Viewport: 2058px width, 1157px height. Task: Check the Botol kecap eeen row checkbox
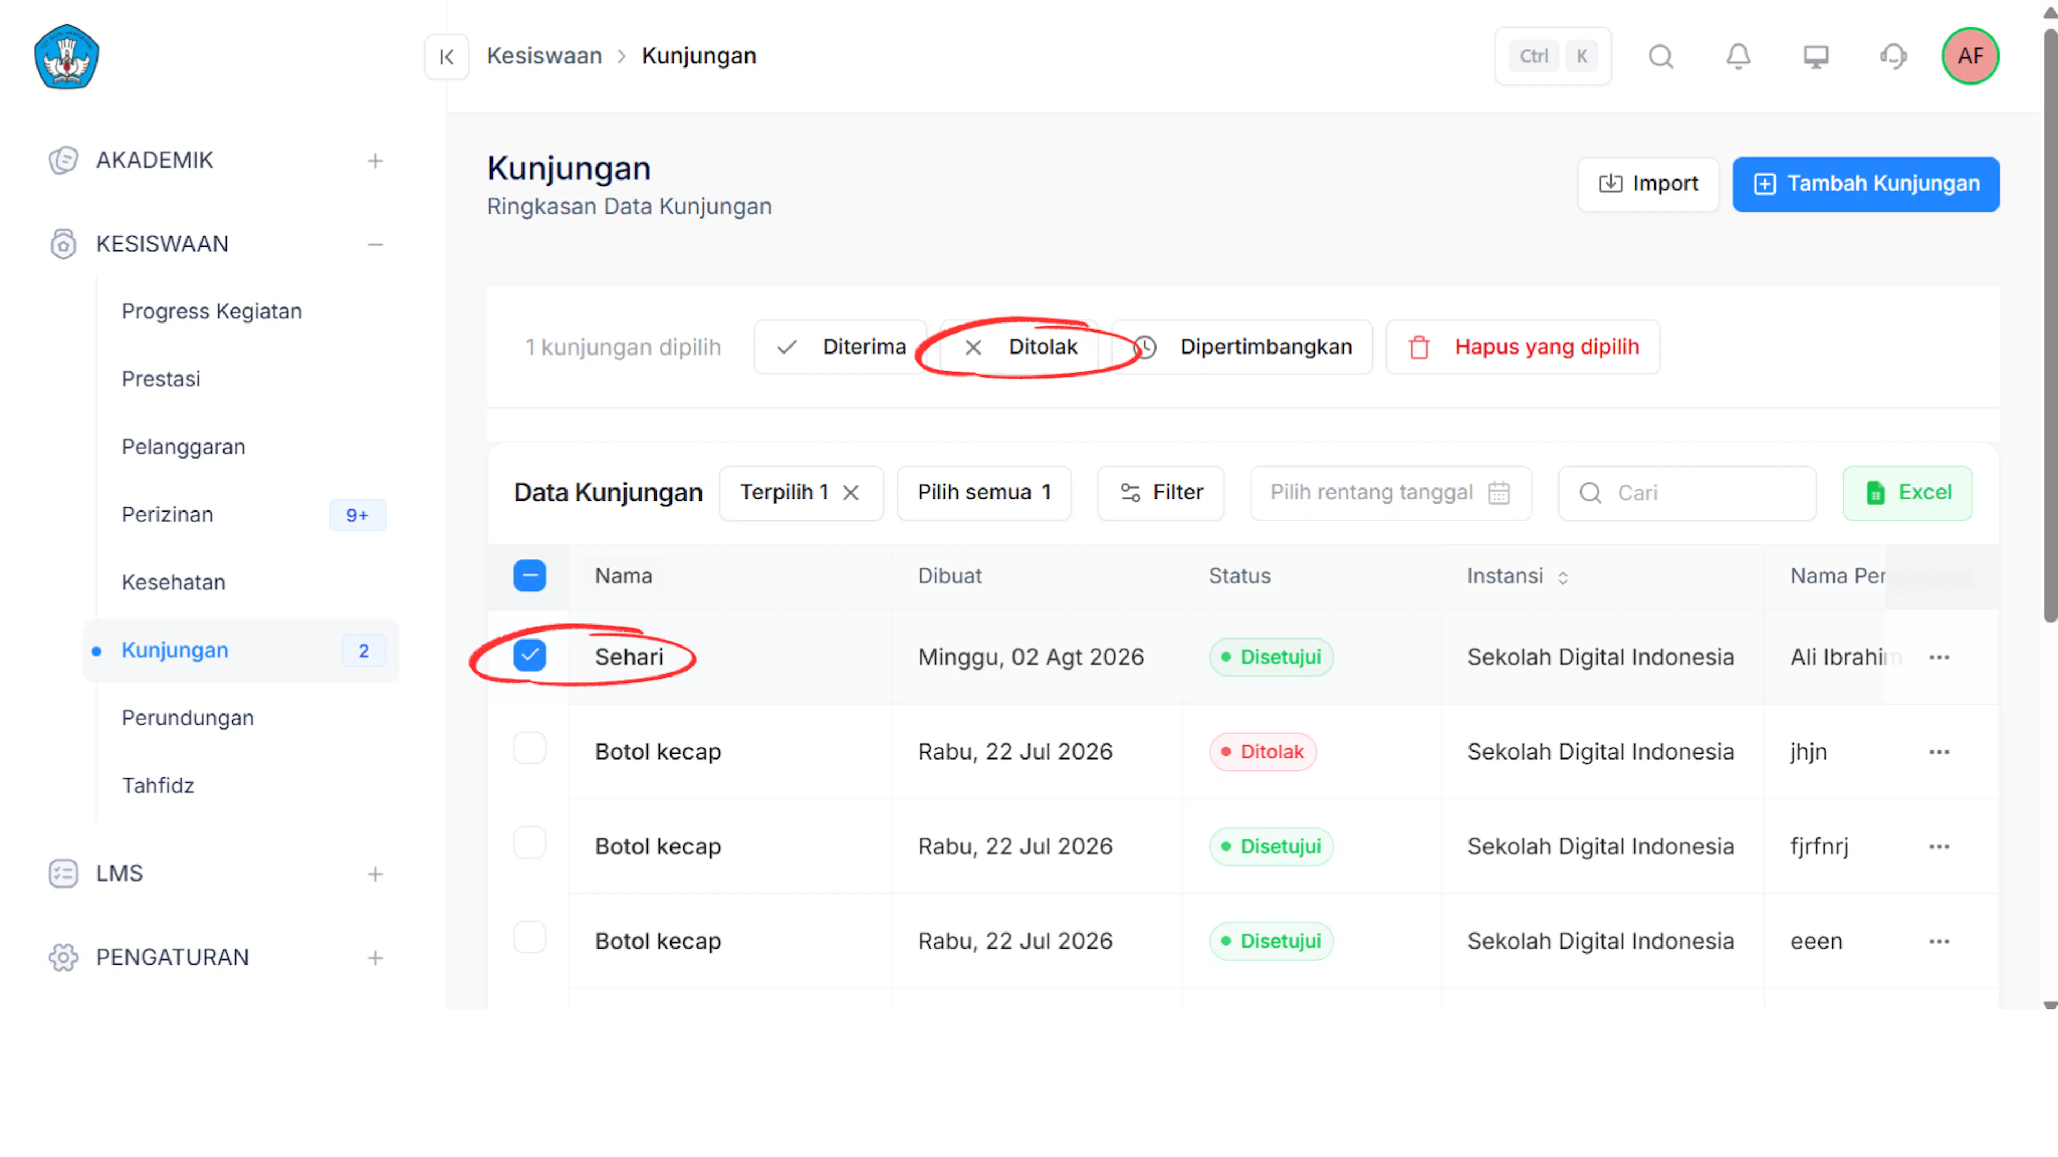coord(530,937)
